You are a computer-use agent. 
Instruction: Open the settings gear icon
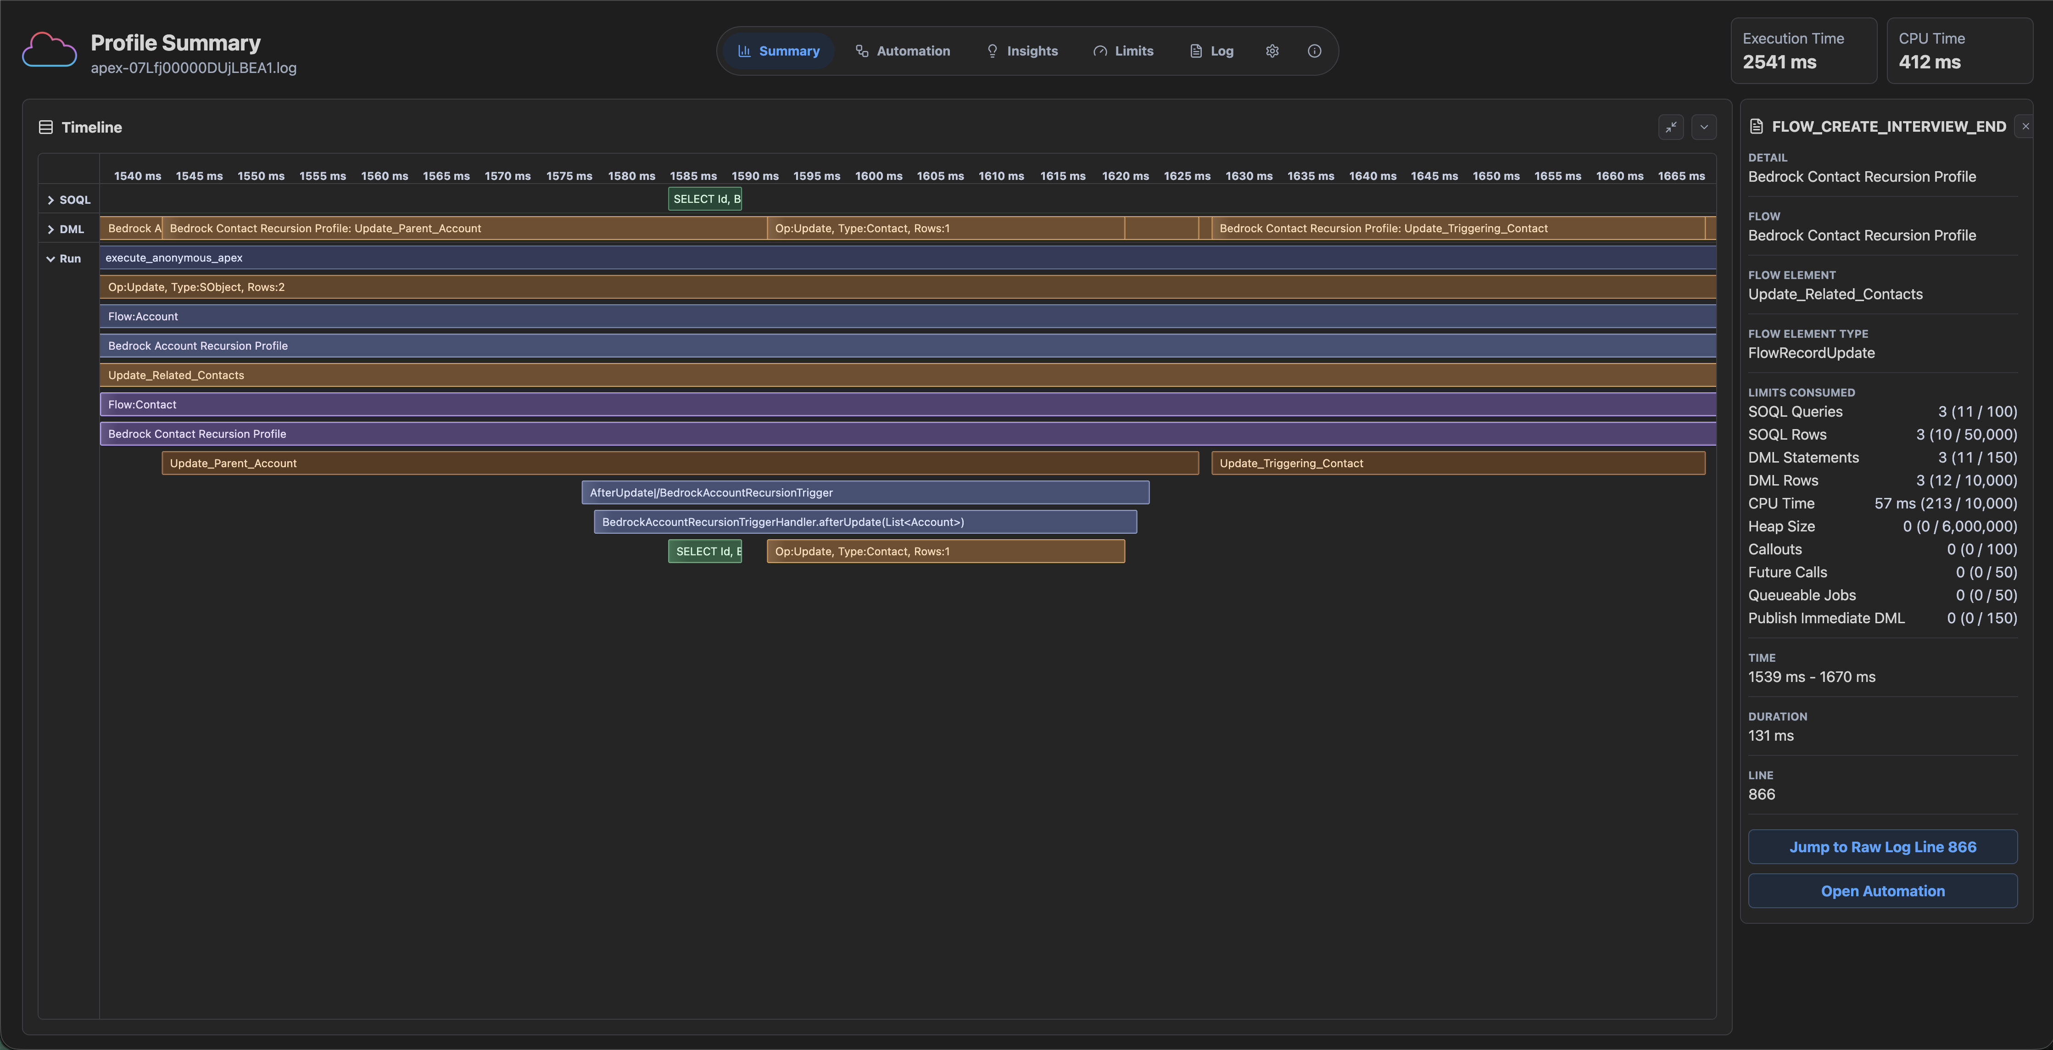point(1272,51)
